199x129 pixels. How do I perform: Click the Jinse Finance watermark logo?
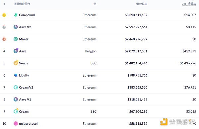(178, 122)
